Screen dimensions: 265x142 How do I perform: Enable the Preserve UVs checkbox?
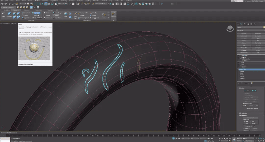coord(244,126)
